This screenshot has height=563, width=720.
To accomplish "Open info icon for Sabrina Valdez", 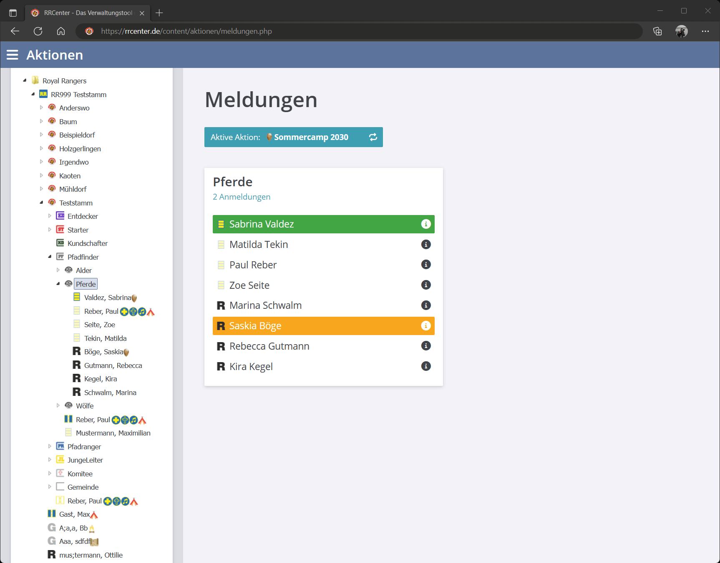I will pyautogui.click(x=425, y=224).
